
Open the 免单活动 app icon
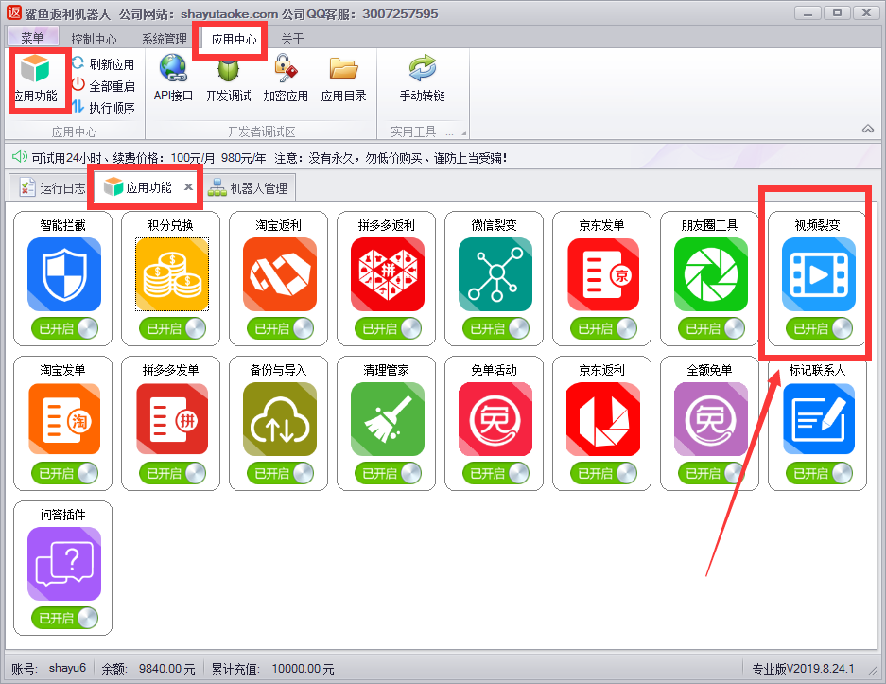tap(495, 419)
